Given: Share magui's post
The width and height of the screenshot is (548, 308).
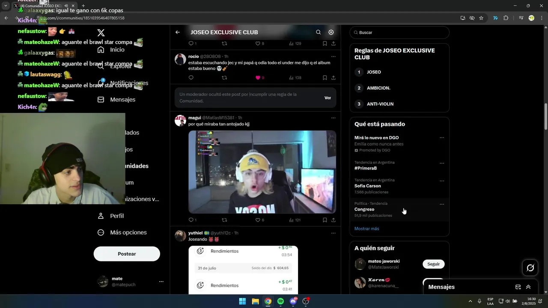Looking at the screenshot, I should [334, 220].
